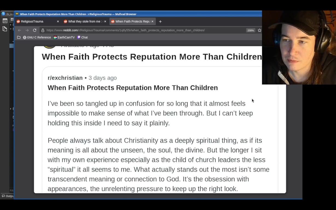Select the 'When Faith Protects Repu' active tab

[133, 21]
